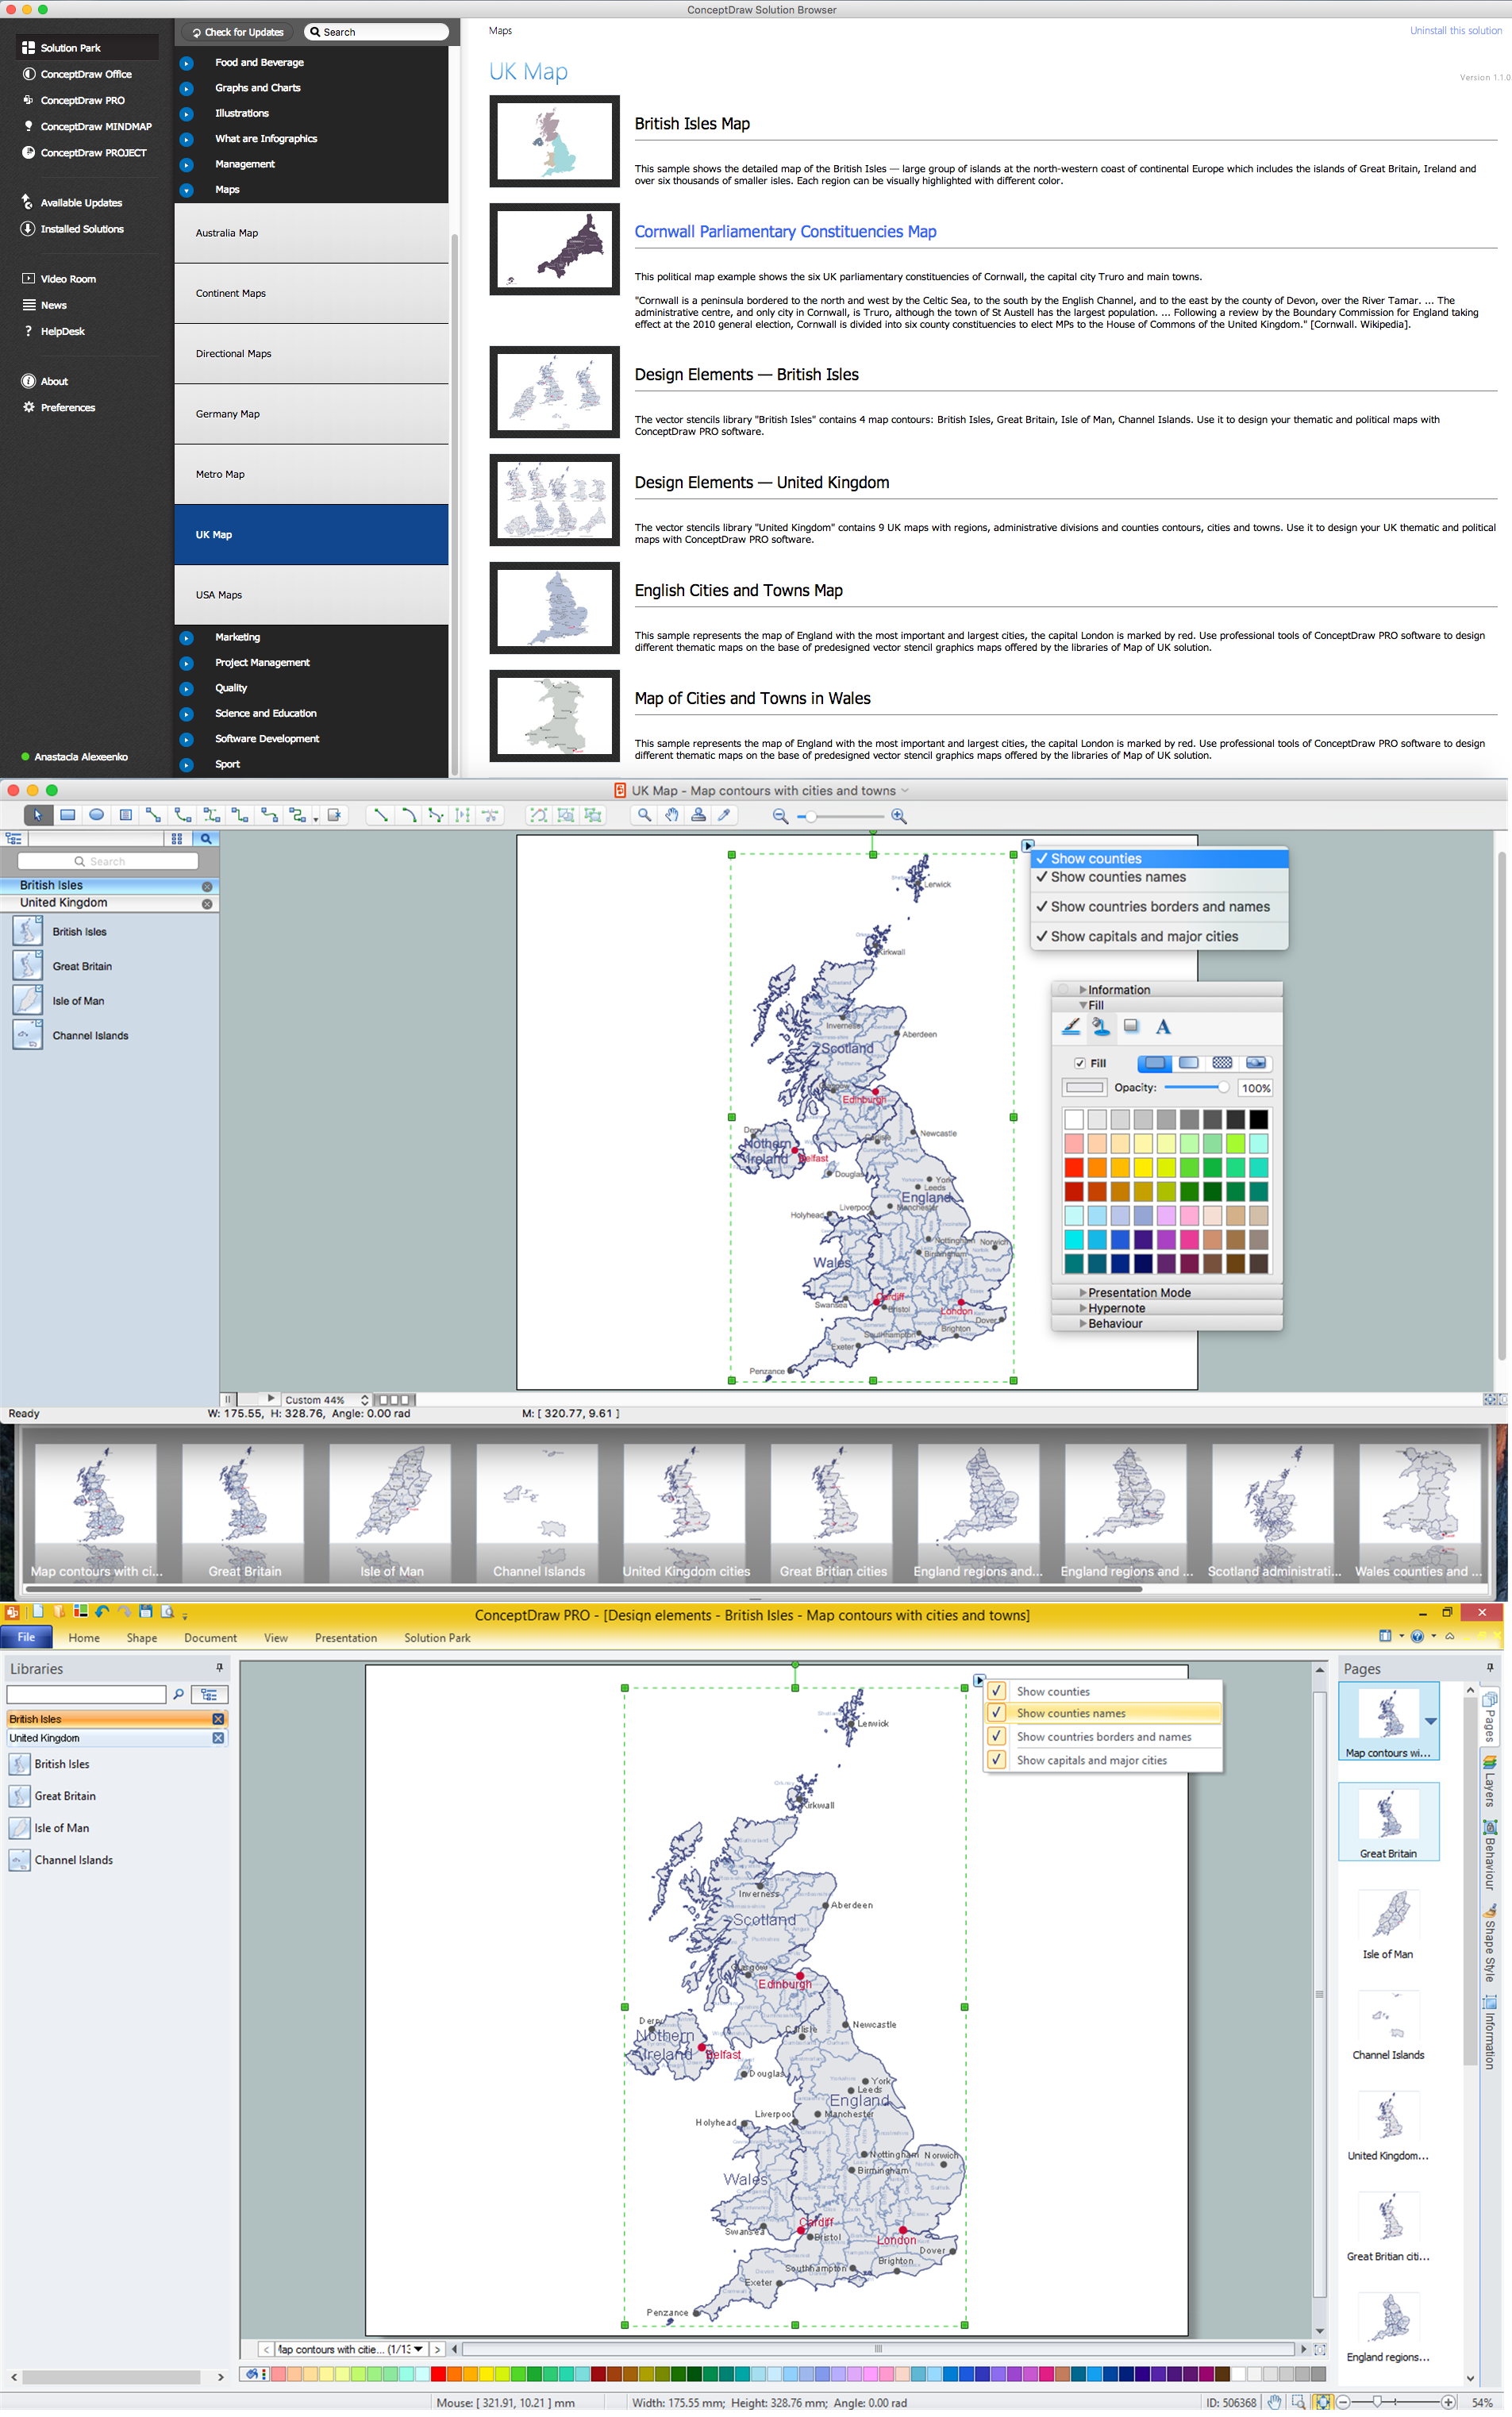Image resolution: width=1512 pixels, height=2417 pixels.
Task: Select 'Show capitals and major cities' Mac menu
Action: coord(1159,938)
